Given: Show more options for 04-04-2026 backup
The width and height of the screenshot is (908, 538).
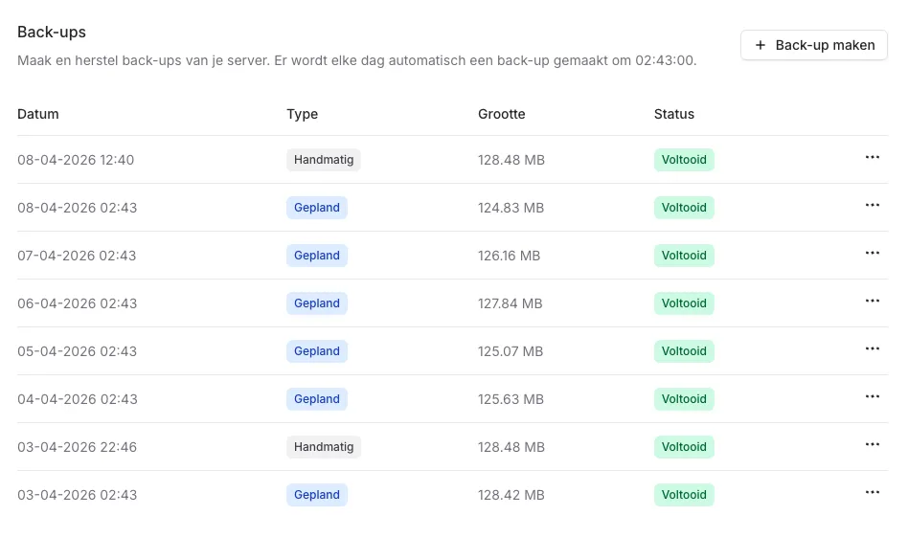Looking at the screenshot, I should (872, 397).
